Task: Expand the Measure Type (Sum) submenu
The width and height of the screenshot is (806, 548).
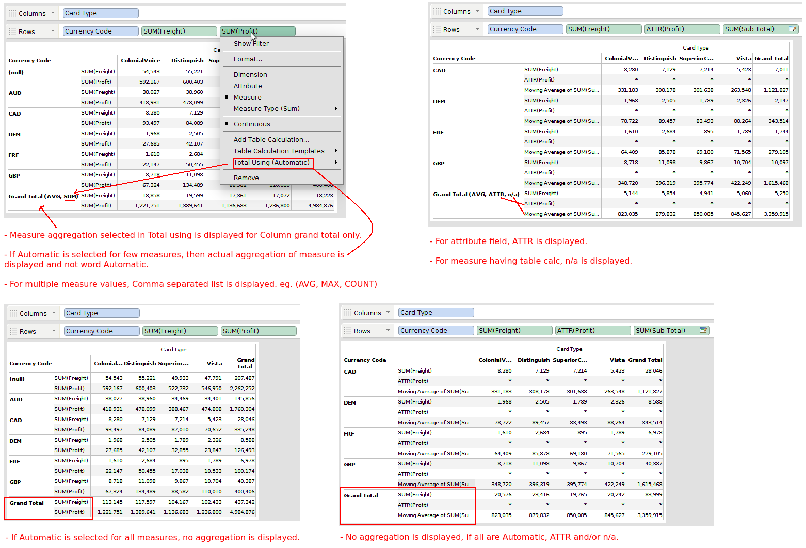Action: [336, 109]
